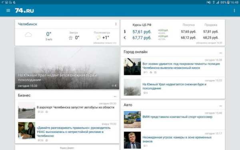Expand the Авто section options
This screenshot has height=150, width=240.
coord(220,106)
